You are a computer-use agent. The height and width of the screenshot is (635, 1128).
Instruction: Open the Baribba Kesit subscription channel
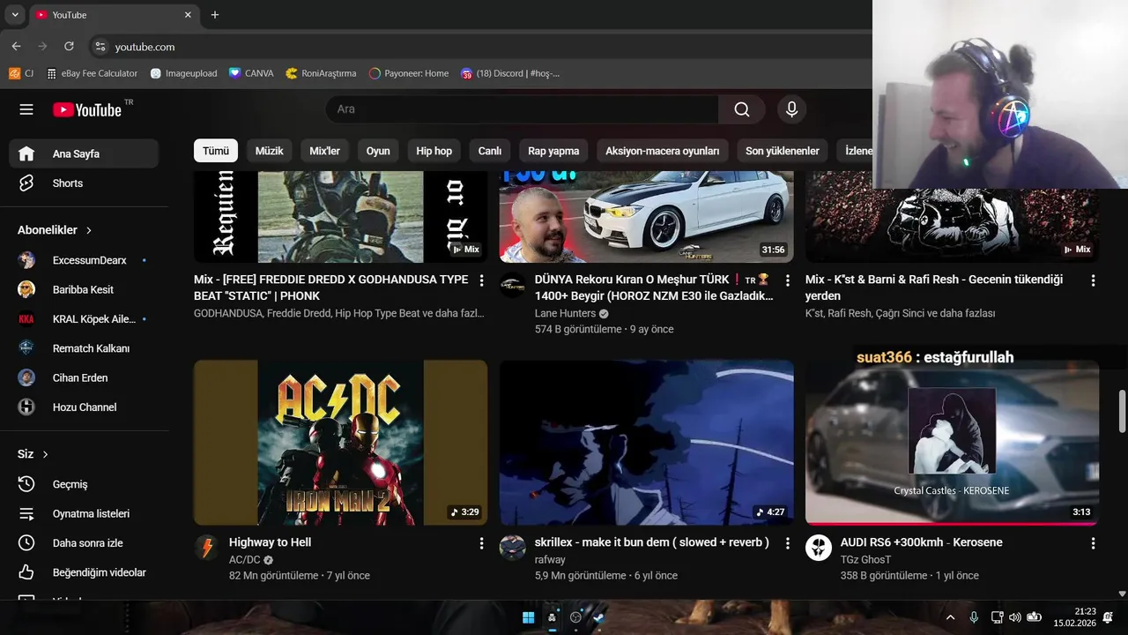click(84, 289)
